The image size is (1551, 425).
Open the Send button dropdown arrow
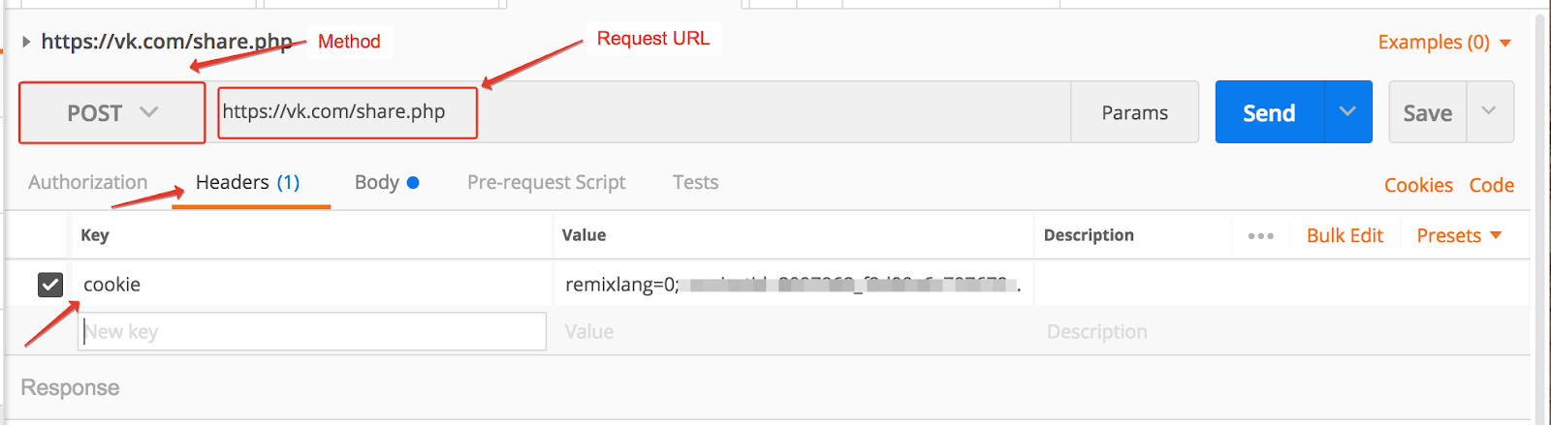pyautogui.click(x=1347, y=112)
